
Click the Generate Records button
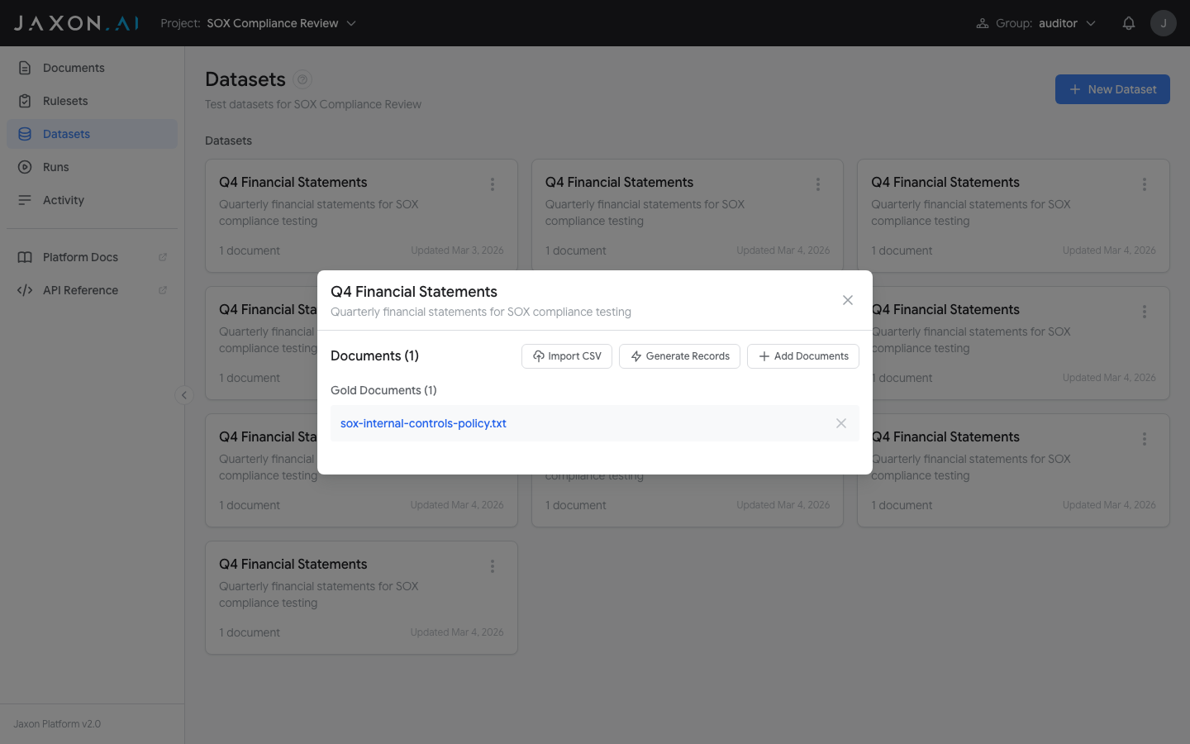click(679, 355)
